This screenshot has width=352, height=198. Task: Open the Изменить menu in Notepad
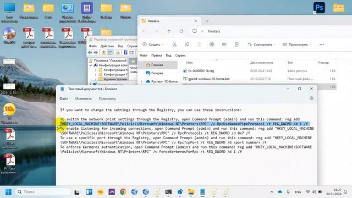(83, 98)
